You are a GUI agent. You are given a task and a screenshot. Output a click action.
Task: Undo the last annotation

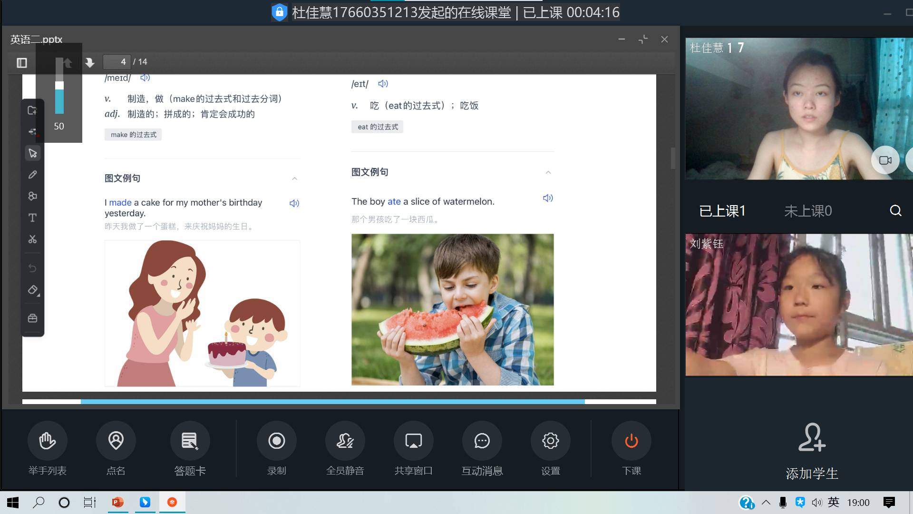32,268
